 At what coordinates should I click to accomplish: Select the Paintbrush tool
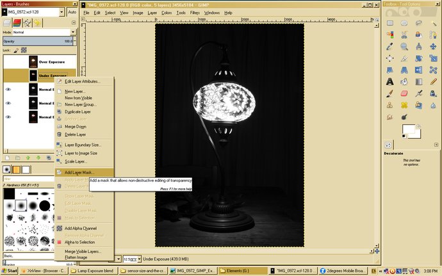click(x=390, y=93)
